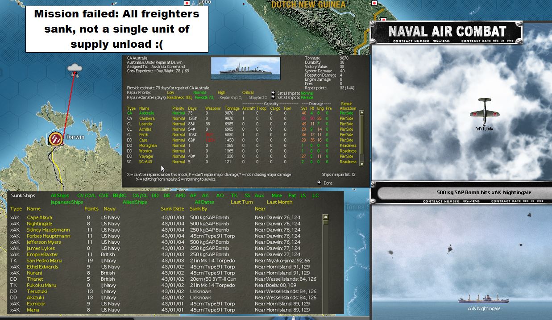This screenshot has height=320, width=552.
Task: Click the Naval Air Combat header banner
Action: tap(447, 32)
